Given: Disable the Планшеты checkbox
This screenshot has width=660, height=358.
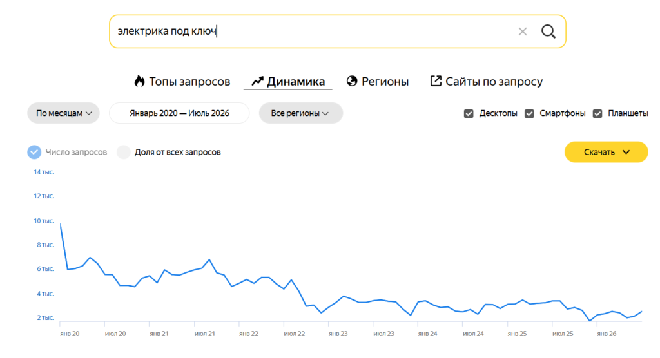Looking at the screenshot, I should 597,113.
